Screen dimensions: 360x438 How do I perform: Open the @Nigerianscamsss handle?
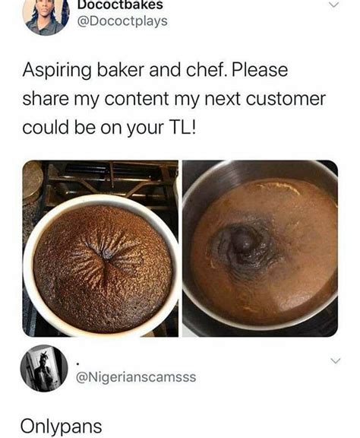click(x=136, y=377)
